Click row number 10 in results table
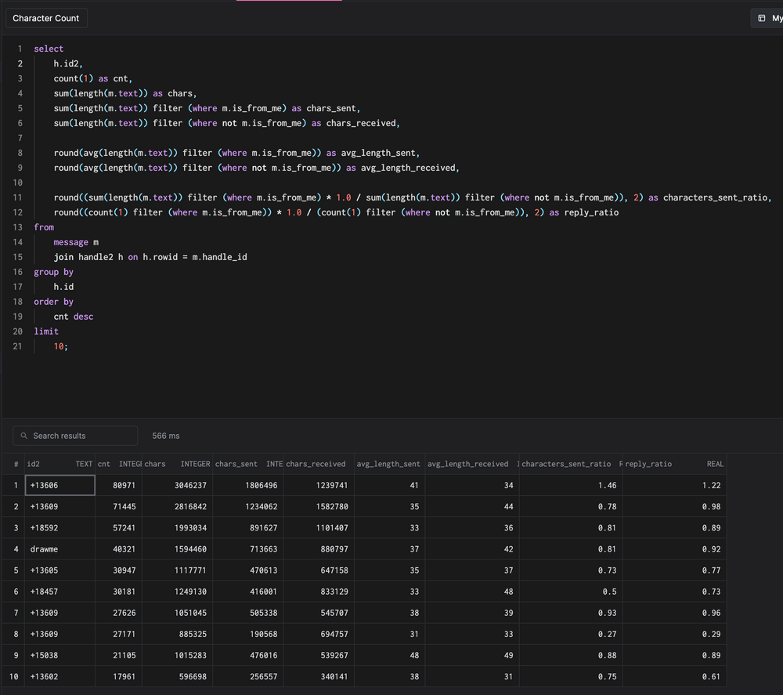Viewport: 783px width, 695px height. (13, 676)
